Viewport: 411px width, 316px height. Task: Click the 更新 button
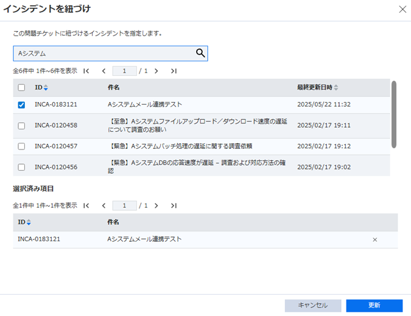pos(374,305)
